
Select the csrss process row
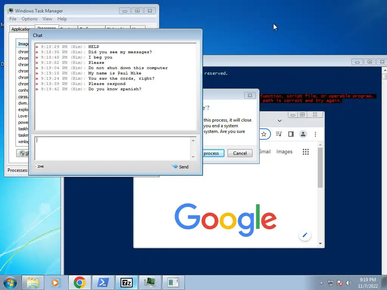click(x=23, y=97)
